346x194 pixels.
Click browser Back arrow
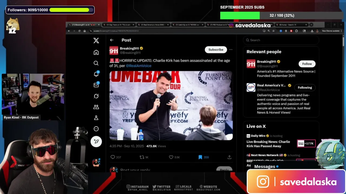(69, 31)
